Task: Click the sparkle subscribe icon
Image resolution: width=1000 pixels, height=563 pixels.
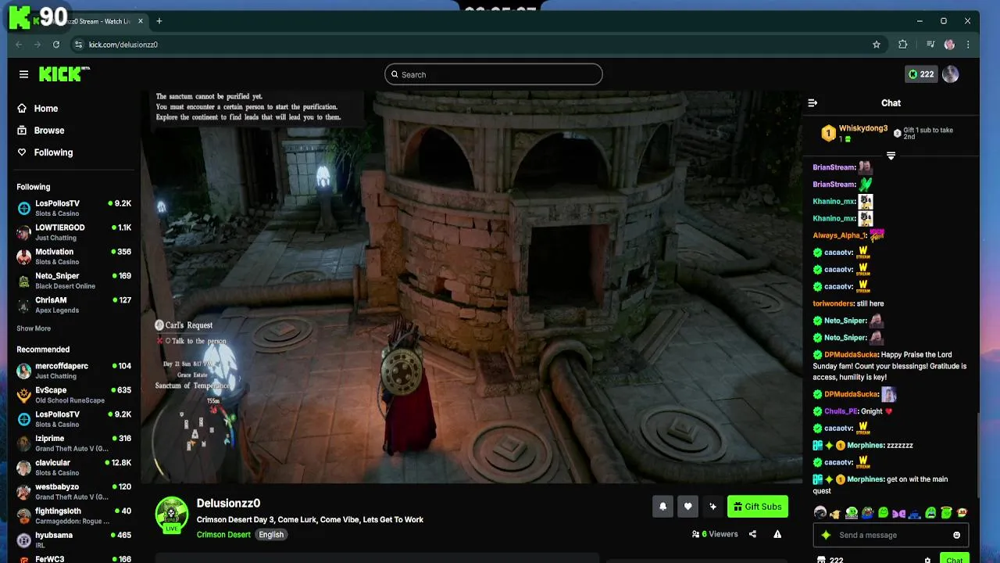Action: click(x=712, y=507)
